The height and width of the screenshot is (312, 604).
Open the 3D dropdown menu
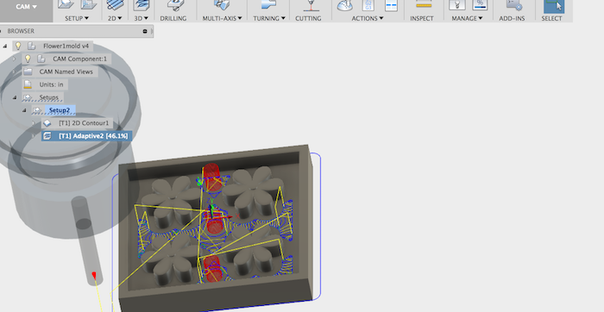pyautogui.click(x=141, y=18)
